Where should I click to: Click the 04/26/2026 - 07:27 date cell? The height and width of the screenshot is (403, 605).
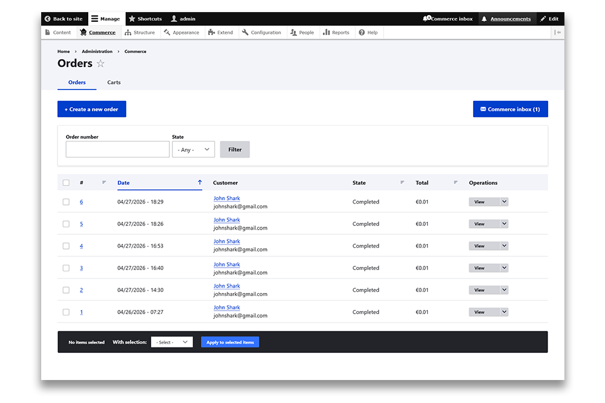click(140, 312)
